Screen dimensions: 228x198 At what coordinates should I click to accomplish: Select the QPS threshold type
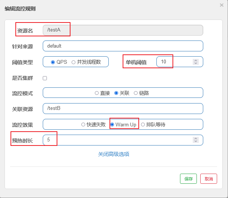[x=53, y=62]
